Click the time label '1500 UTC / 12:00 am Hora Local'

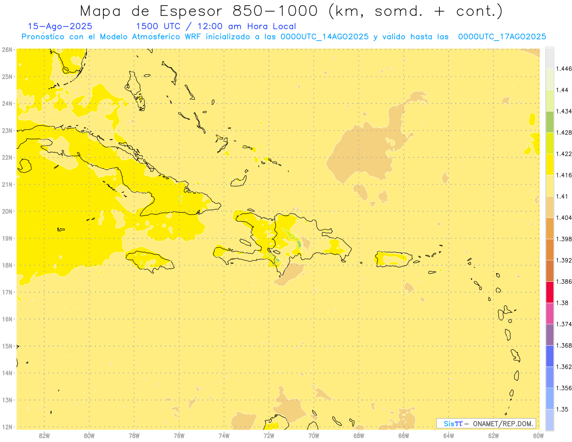216,27
